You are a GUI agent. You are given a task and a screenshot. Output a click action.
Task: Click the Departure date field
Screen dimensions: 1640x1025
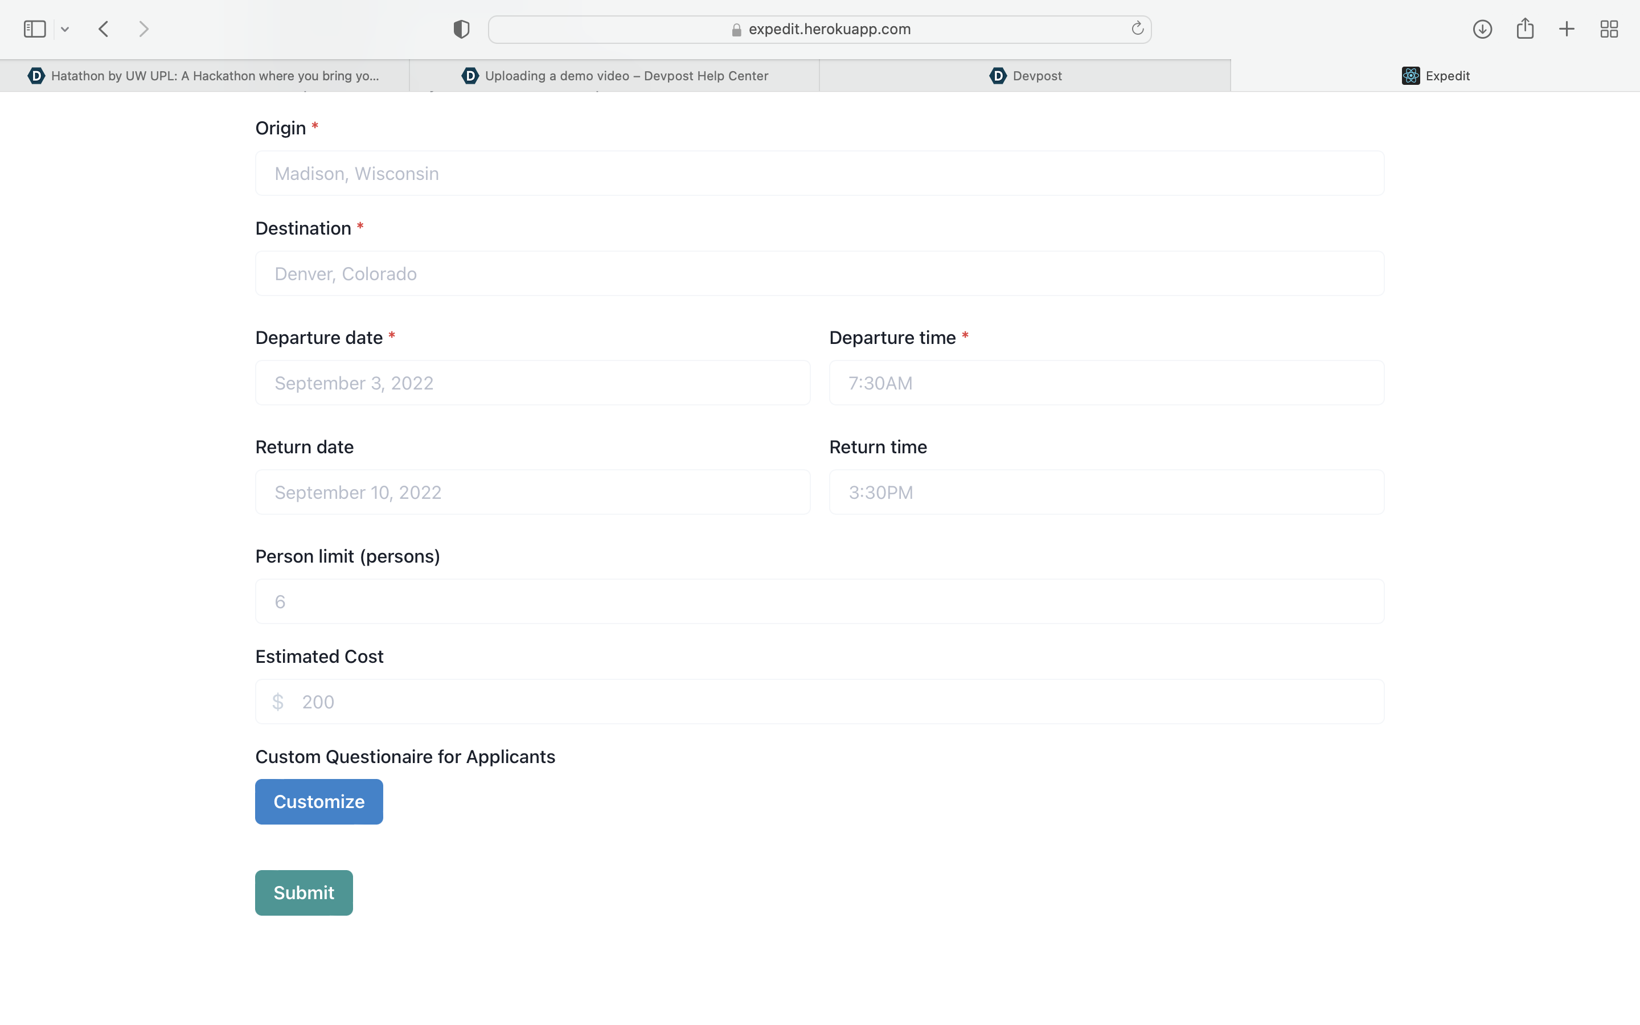[532, 383]
